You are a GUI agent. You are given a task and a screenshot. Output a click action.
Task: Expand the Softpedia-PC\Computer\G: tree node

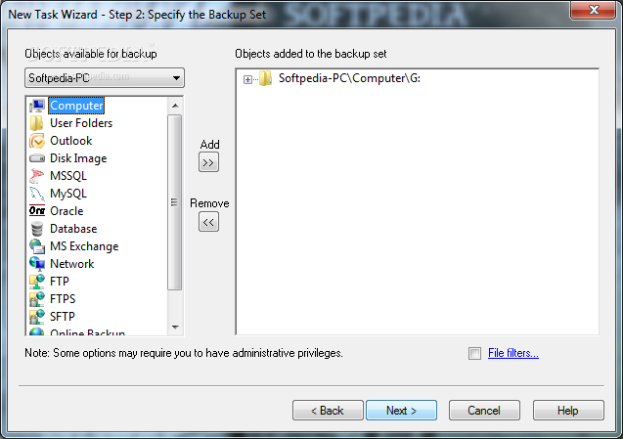[x=247, y=79]
